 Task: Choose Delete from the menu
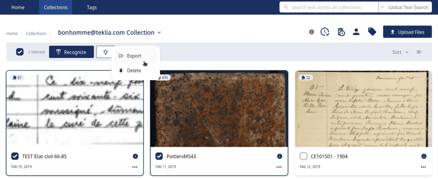135,70
